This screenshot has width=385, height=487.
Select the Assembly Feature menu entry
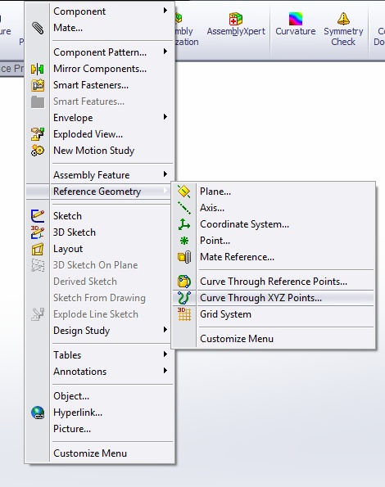pyautogui.click(x=100, y=175)
